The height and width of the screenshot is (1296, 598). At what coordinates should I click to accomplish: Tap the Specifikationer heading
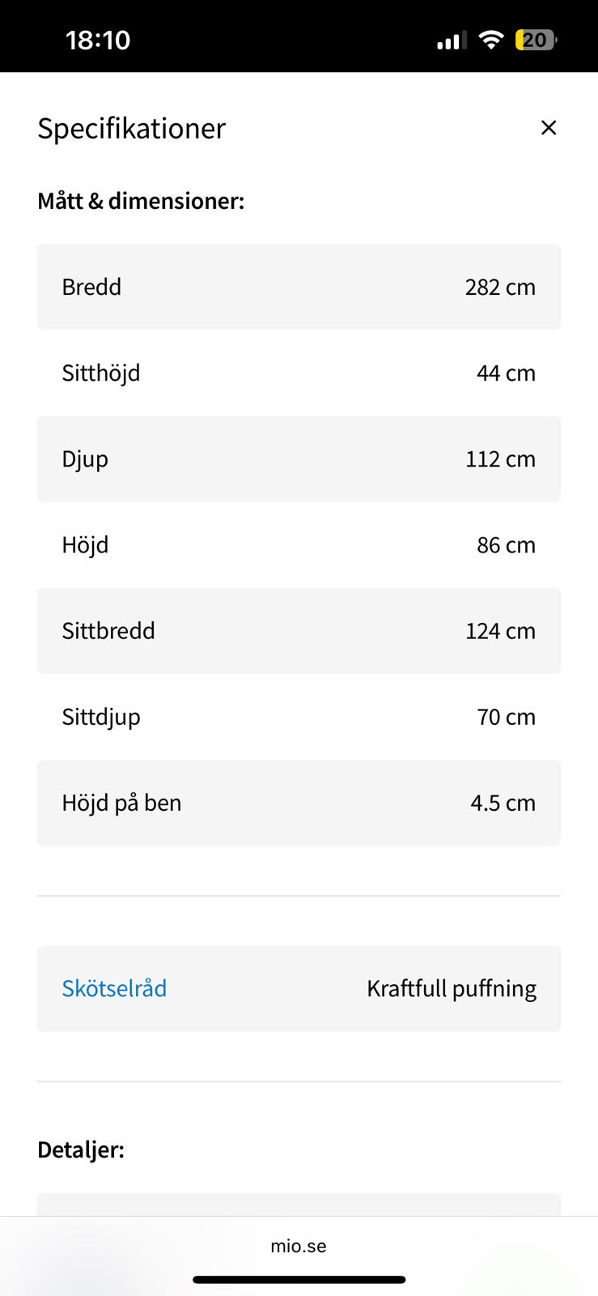coord(131,128)
